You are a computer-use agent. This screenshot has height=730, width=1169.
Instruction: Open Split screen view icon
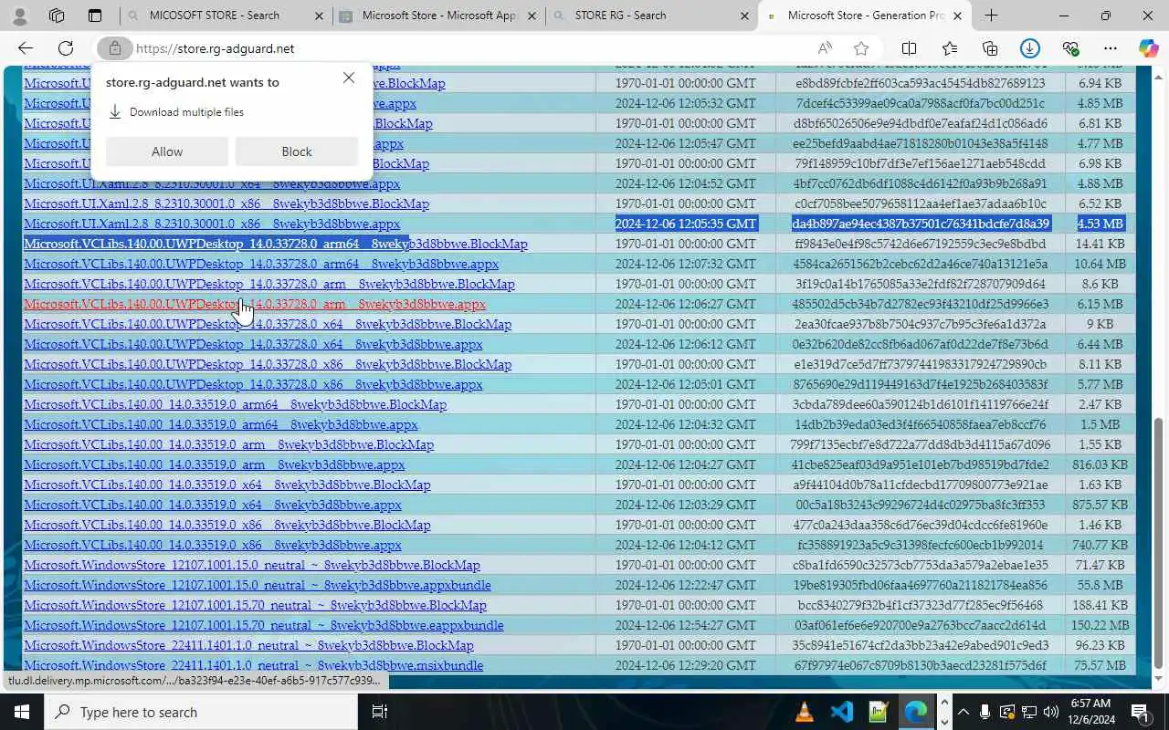click(x=910, y=48)
